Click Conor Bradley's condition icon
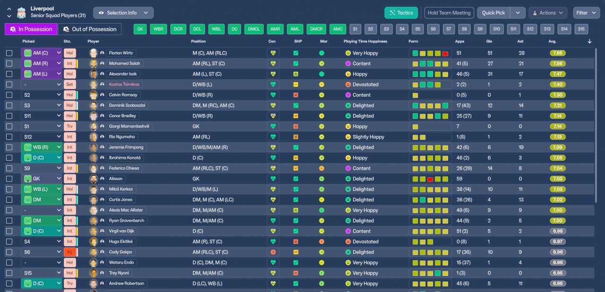The height and width of the screenshot is (292, 605). point(272,116)
